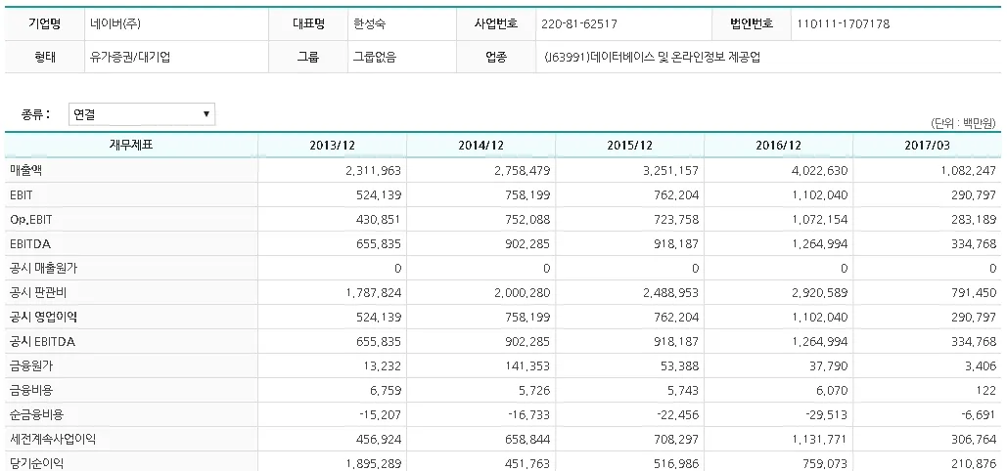The height and width of the screenshot is (471, 1007).
Task: Click business number 220-81-62517
Action: click(579, 23)
